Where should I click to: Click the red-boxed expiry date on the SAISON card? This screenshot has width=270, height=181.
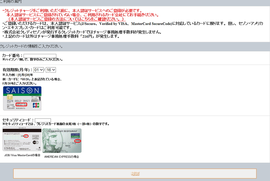pyautogui.click(x=21, y=104)
